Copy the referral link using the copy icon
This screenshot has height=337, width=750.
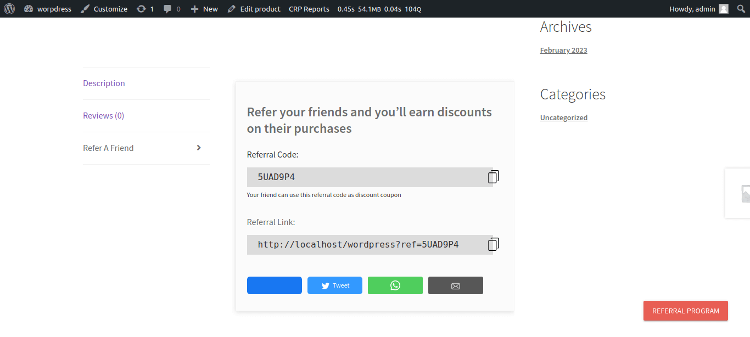click(492, 244)
